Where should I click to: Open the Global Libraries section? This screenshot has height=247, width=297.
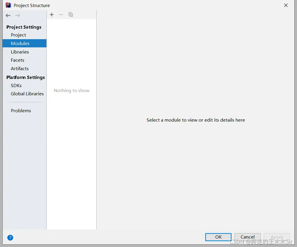(27, 94)
